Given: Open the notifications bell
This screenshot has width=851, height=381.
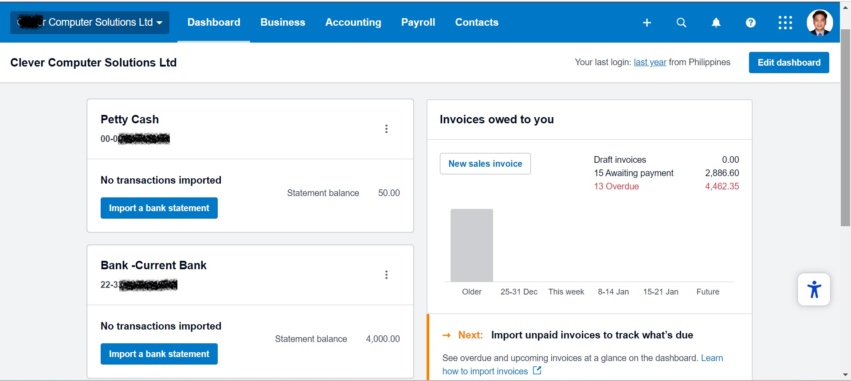Looking at the screenshot, I should pos(716,23).
